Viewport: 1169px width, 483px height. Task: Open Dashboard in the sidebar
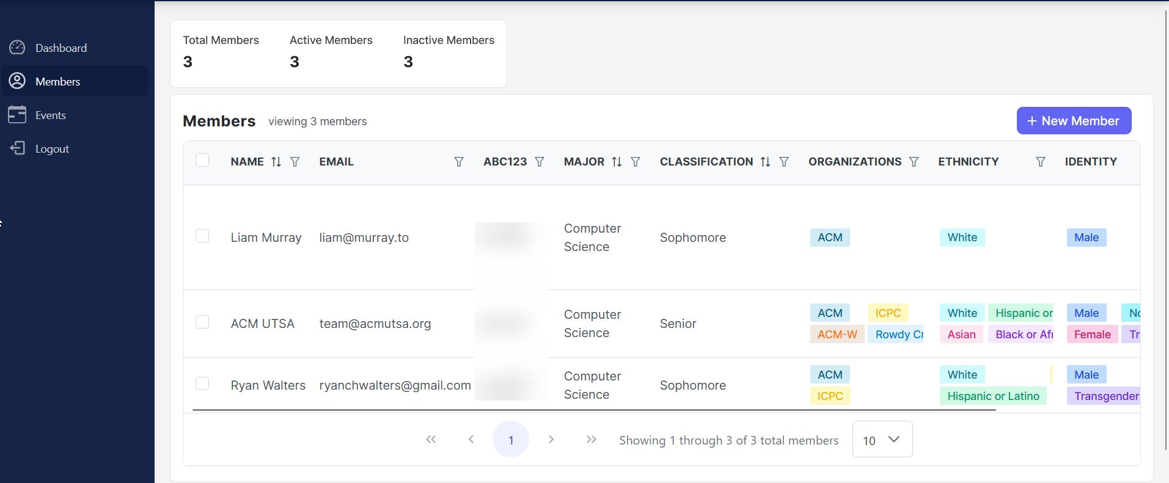tap(61, 48)
